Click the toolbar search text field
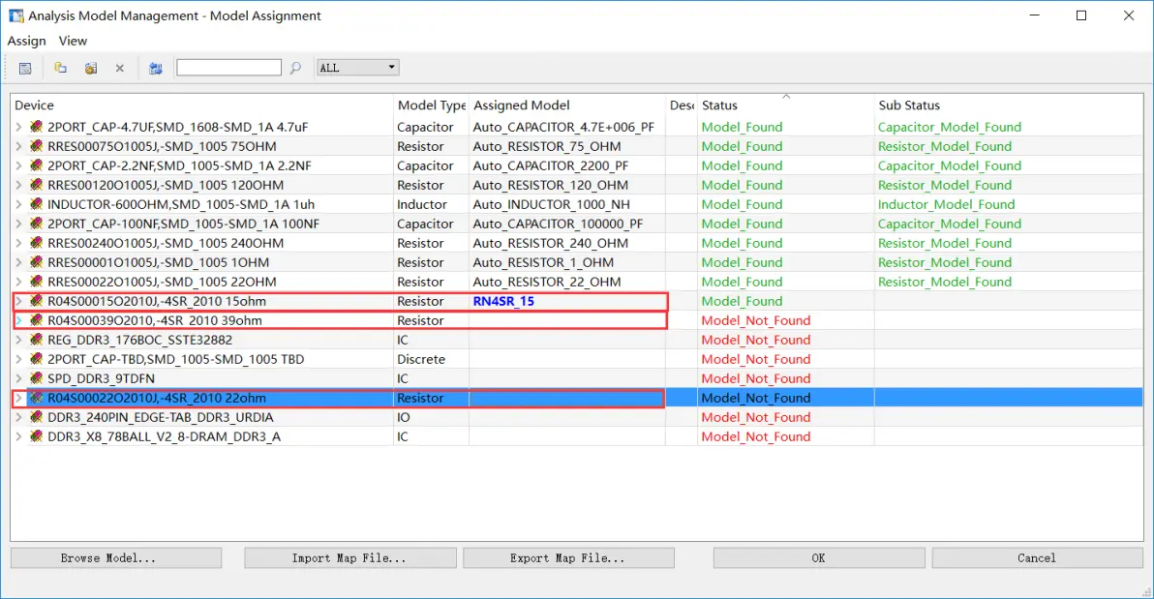1154x599 pixels. point(228,68)
